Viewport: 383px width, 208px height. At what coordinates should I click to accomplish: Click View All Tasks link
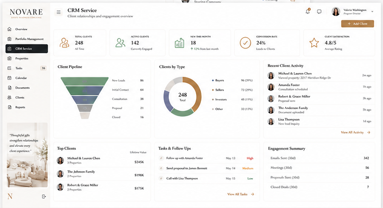coord(237,194)
